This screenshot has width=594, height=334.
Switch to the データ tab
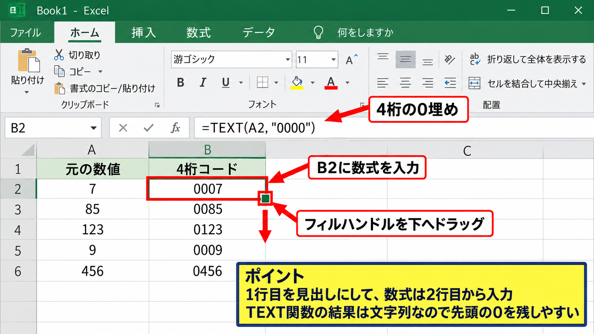pyautogui.click(x=259, y=32)
